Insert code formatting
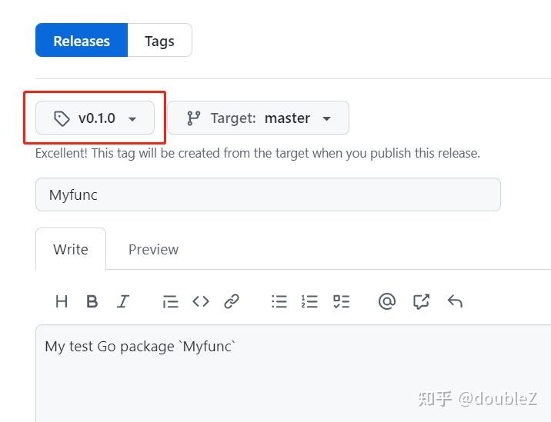This screenshot has height=422, width=551. pyautogui.click(x=201, y=301)
